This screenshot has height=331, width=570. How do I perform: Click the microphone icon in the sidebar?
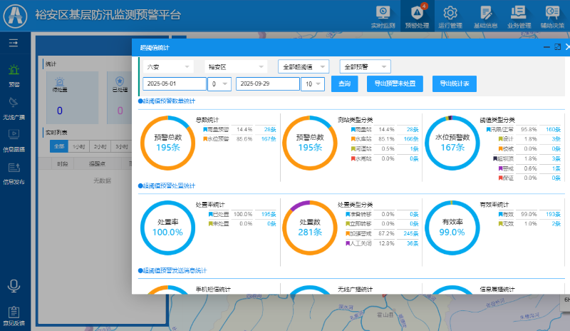point(14,286)
